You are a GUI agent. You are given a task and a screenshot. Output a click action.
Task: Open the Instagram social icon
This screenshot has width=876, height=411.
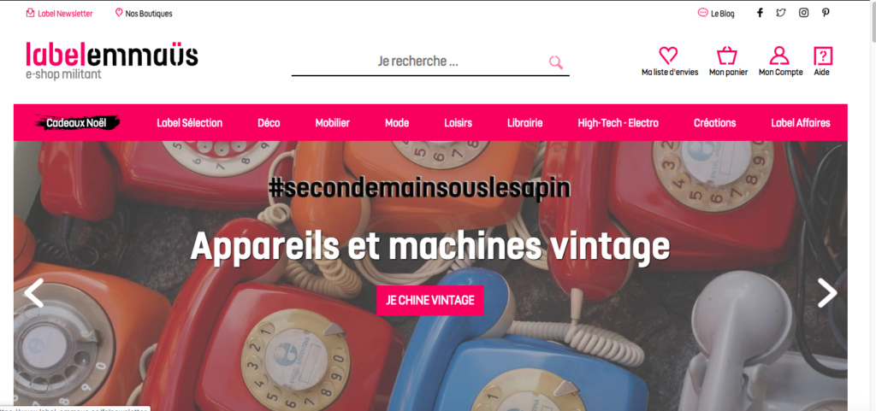tap(803, 13)
